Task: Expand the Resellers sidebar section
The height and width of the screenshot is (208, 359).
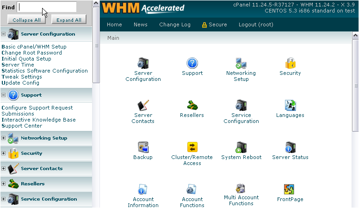Action: pyautogui.click(x=3, y=184)
